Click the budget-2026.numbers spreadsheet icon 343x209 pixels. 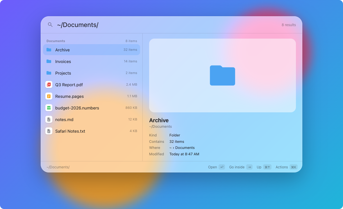pos(49,108)
